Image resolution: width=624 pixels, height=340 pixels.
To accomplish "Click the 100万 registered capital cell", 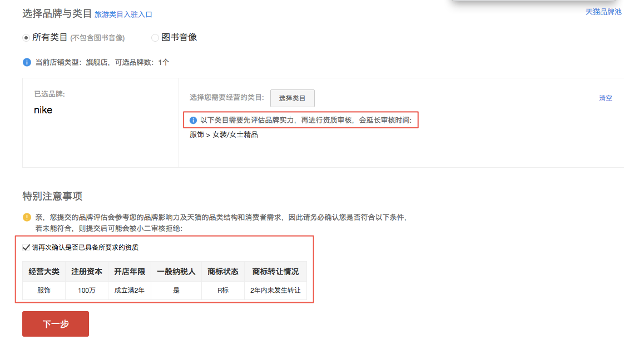I will [x=87, y=290].
